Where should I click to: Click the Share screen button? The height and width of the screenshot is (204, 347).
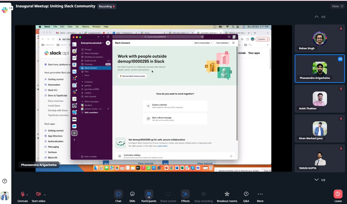[x=168, y=196]
